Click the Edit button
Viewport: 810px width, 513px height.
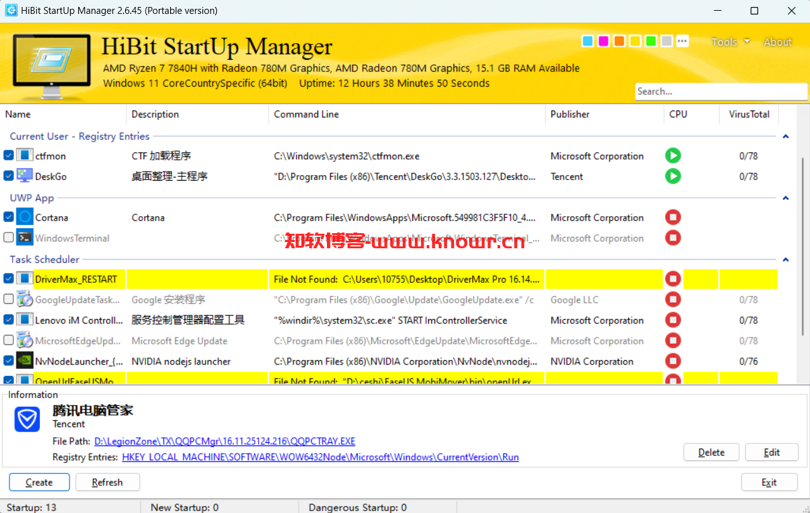click(x=771, y=452)
